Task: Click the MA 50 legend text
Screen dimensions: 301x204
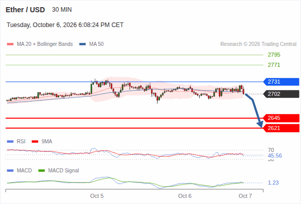Action: tap(96, 44)
